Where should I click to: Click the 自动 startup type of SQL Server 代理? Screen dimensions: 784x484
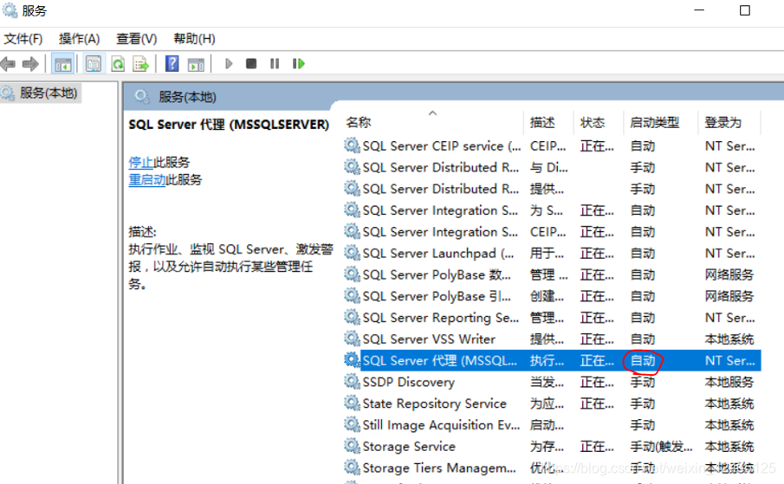(x=643, y=361)
